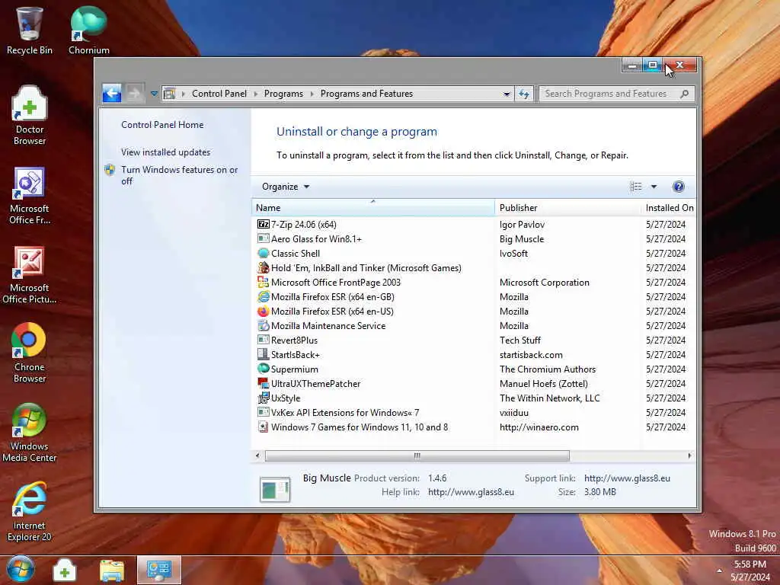
Task: Open recent pages dropdown beside Forward
Action: pyautogui.click(x=154, y=94)
